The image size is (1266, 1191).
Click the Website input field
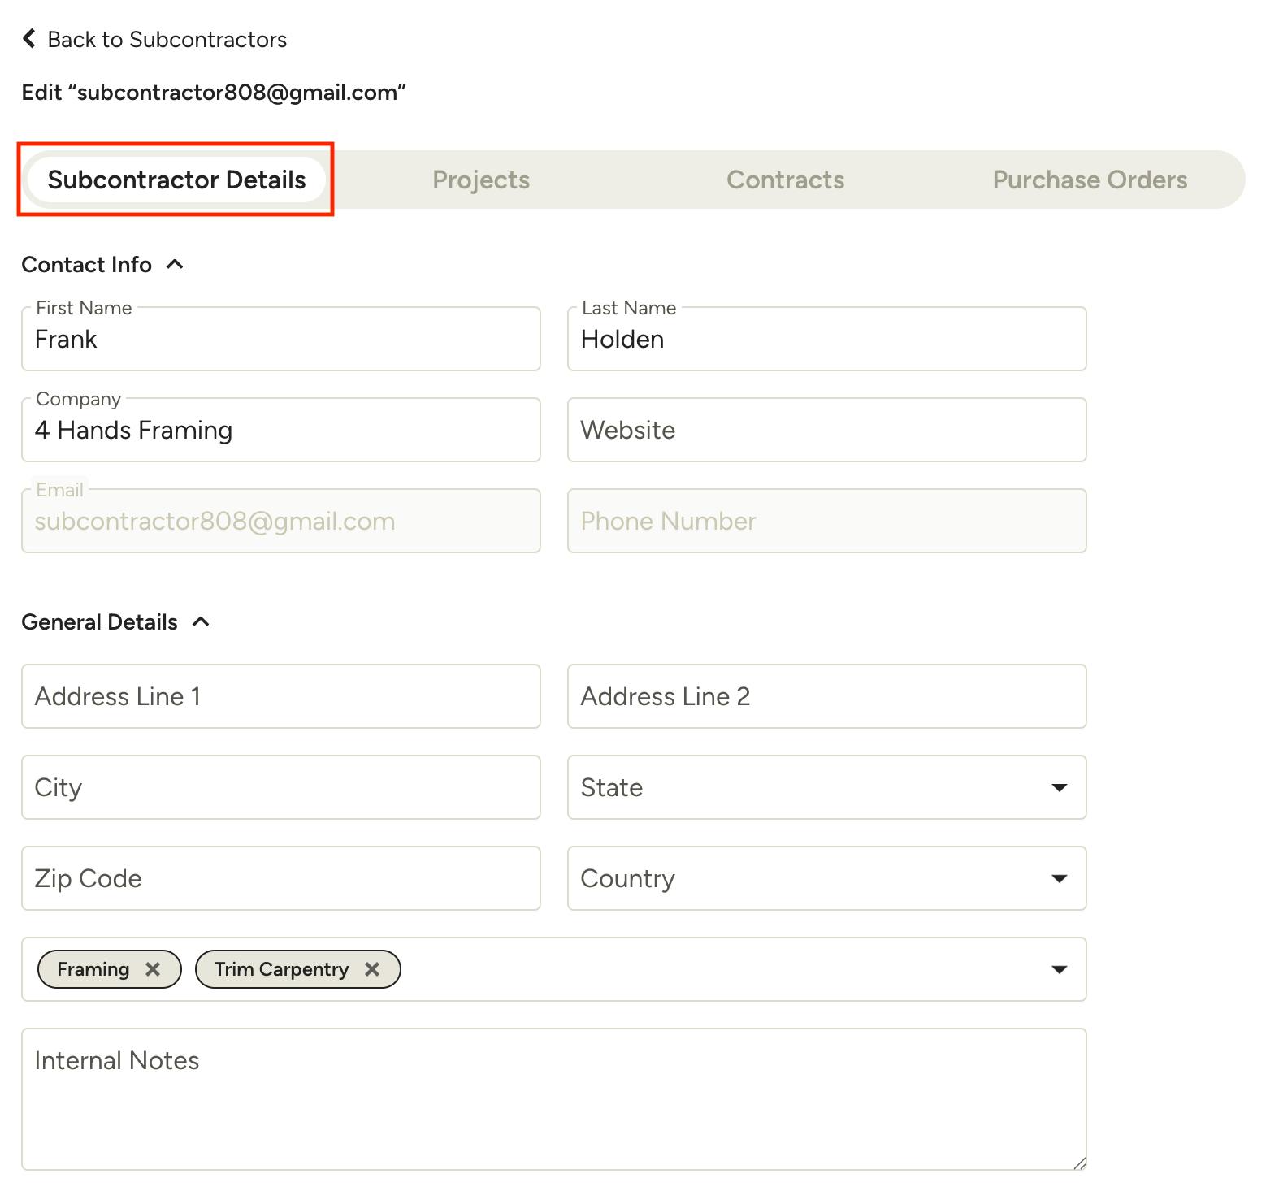point(826,431)
